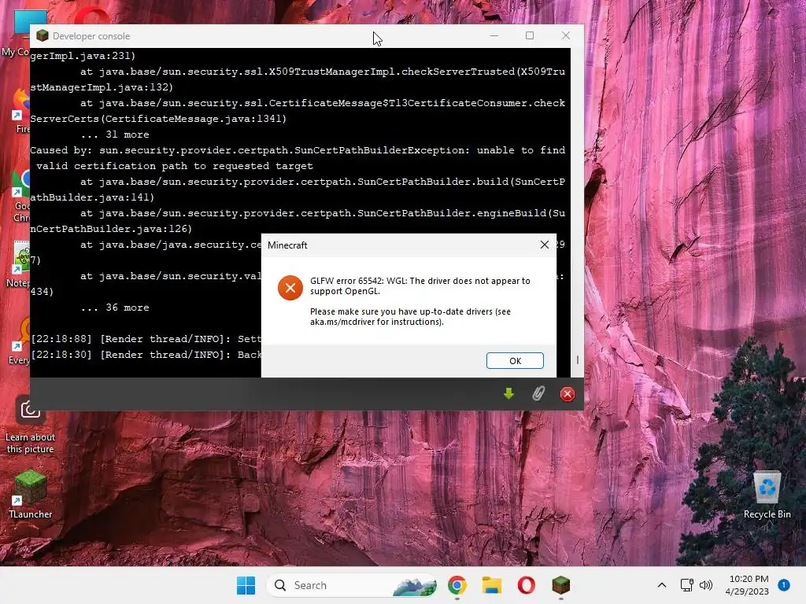Click the 'athBuilder.java:141)' log line
The height and width of the screenshot is (604, 806).
coord(92,197)
